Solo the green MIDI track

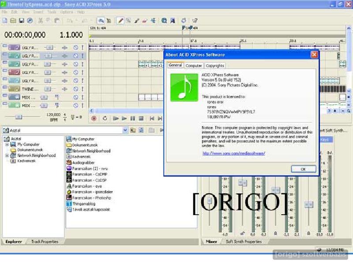(83, 105)
